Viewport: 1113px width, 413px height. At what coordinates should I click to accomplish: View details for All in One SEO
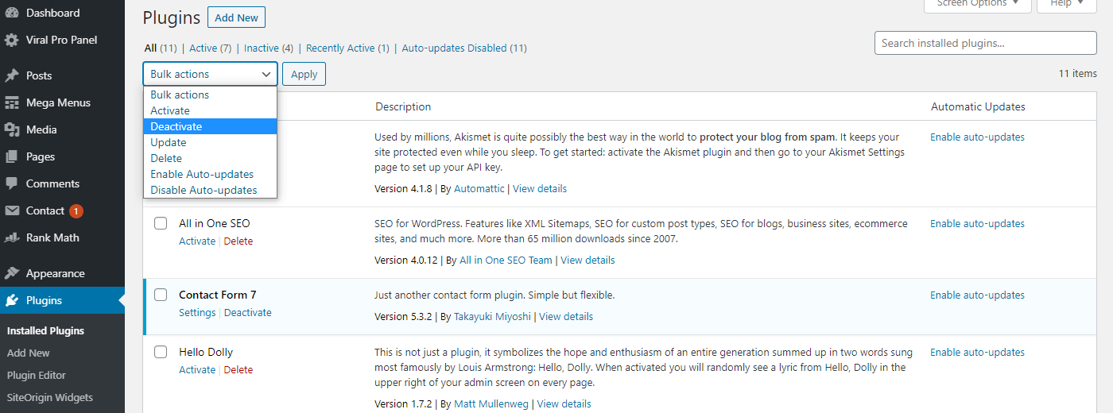pyautogui.click(x=588, y=260)
